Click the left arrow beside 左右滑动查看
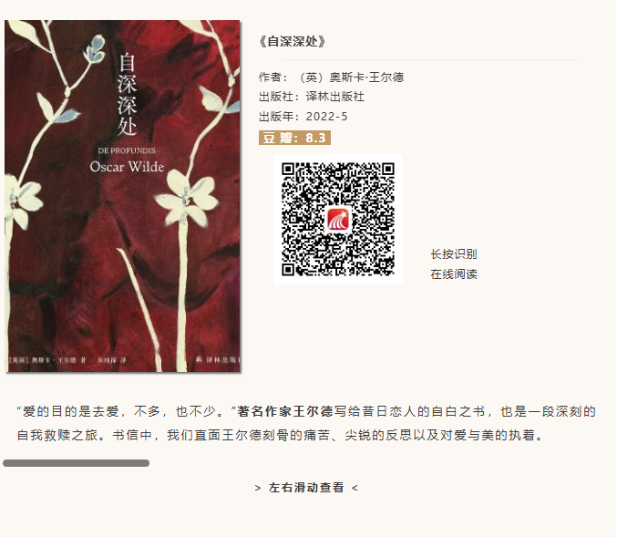617x537 pixels. pyautogui.click(x=258, y=488)
